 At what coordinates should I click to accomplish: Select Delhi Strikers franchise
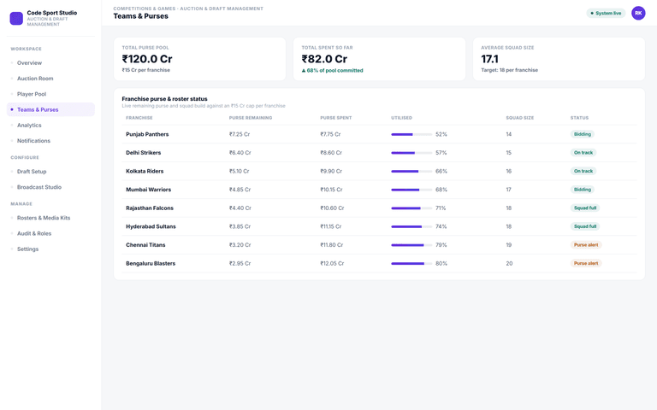[x=144, y=153]
